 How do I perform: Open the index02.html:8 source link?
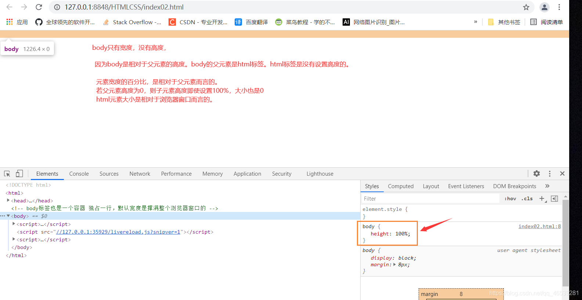[x=539, y=226]
